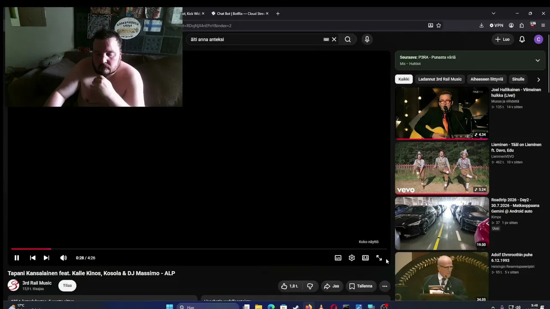Open video player settings gear

[x=352, y=258]
